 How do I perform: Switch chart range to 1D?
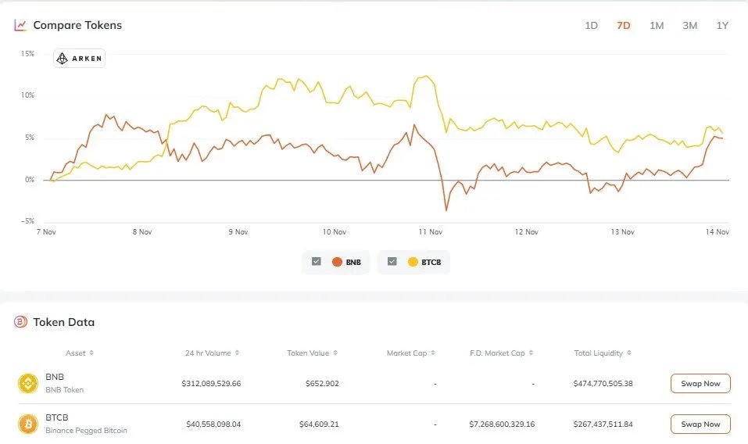click(x=591, y=26)
